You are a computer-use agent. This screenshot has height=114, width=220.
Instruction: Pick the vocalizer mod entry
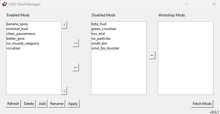click(x=13, y=48)
